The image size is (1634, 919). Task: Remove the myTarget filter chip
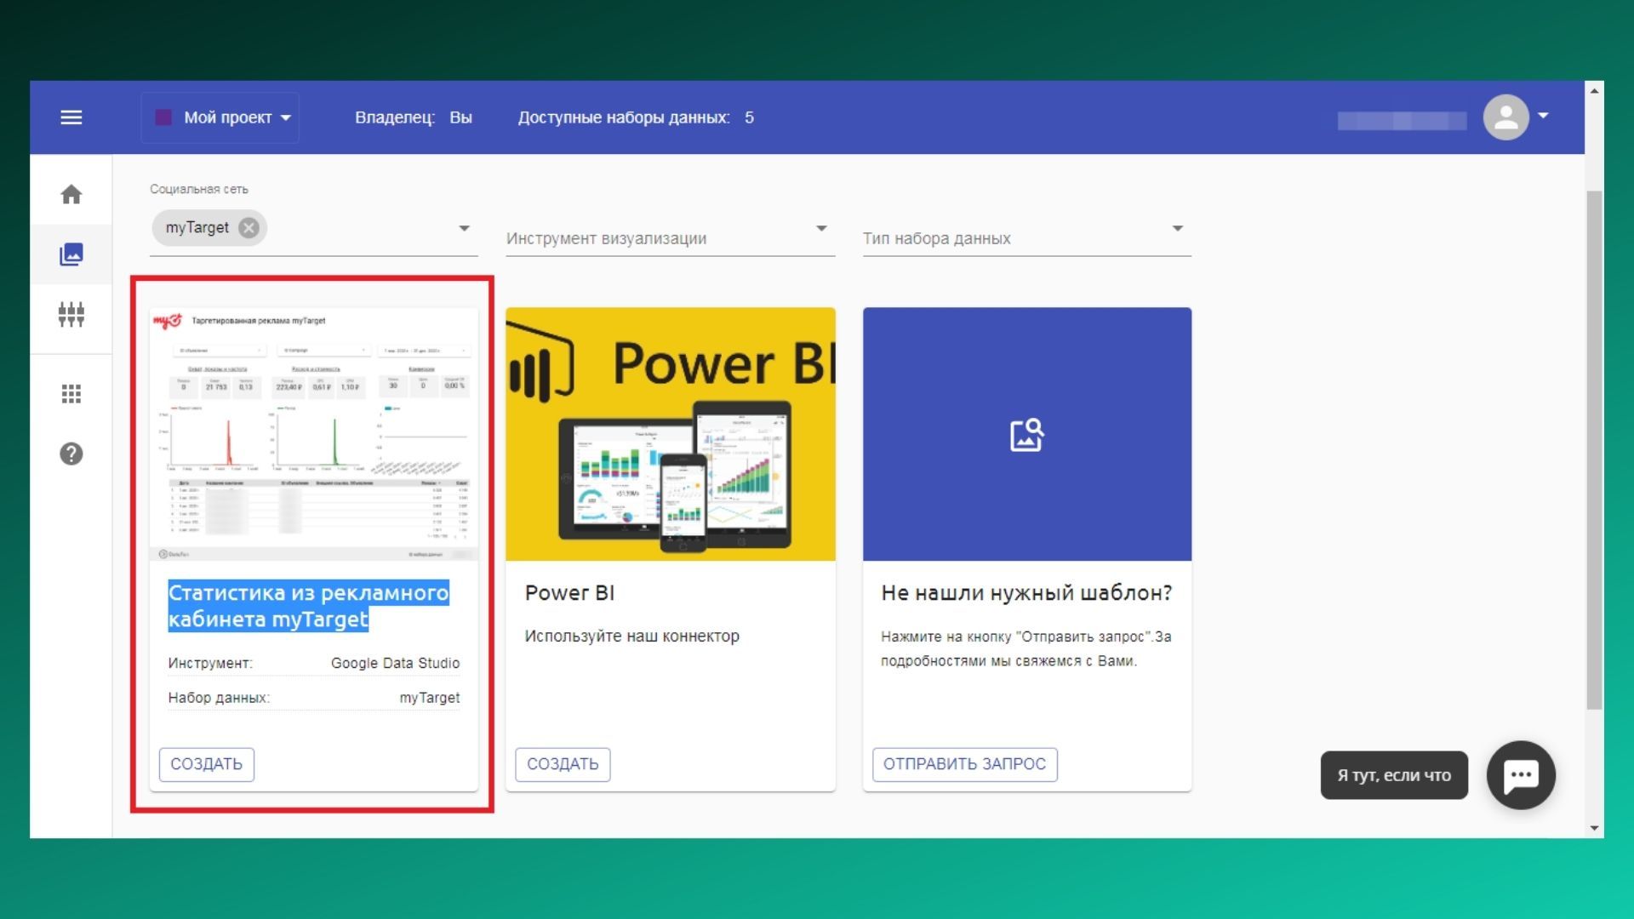point(249,228)
